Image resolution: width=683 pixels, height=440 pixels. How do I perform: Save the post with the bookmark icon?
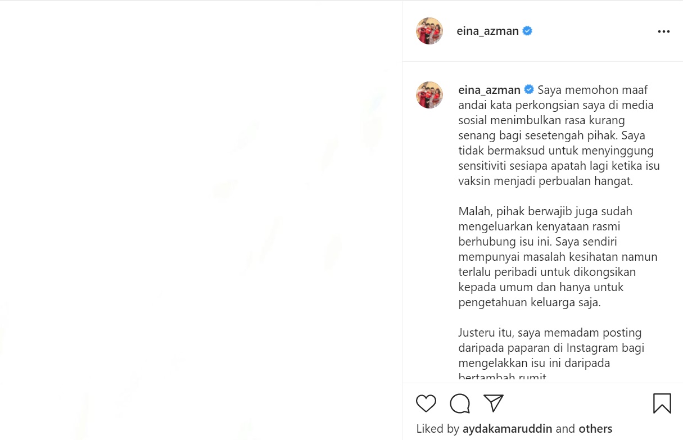(662, 403)
